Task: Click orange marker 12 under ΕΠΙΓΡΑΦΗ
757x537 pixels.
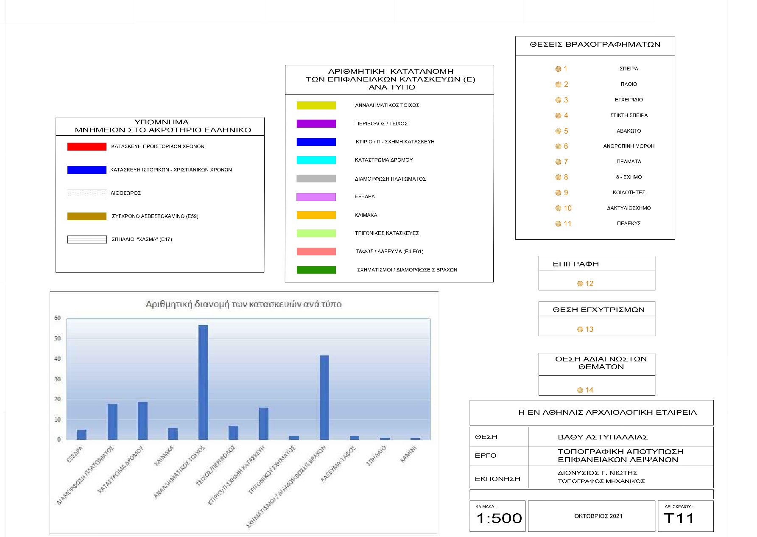Action: (580, 283)
